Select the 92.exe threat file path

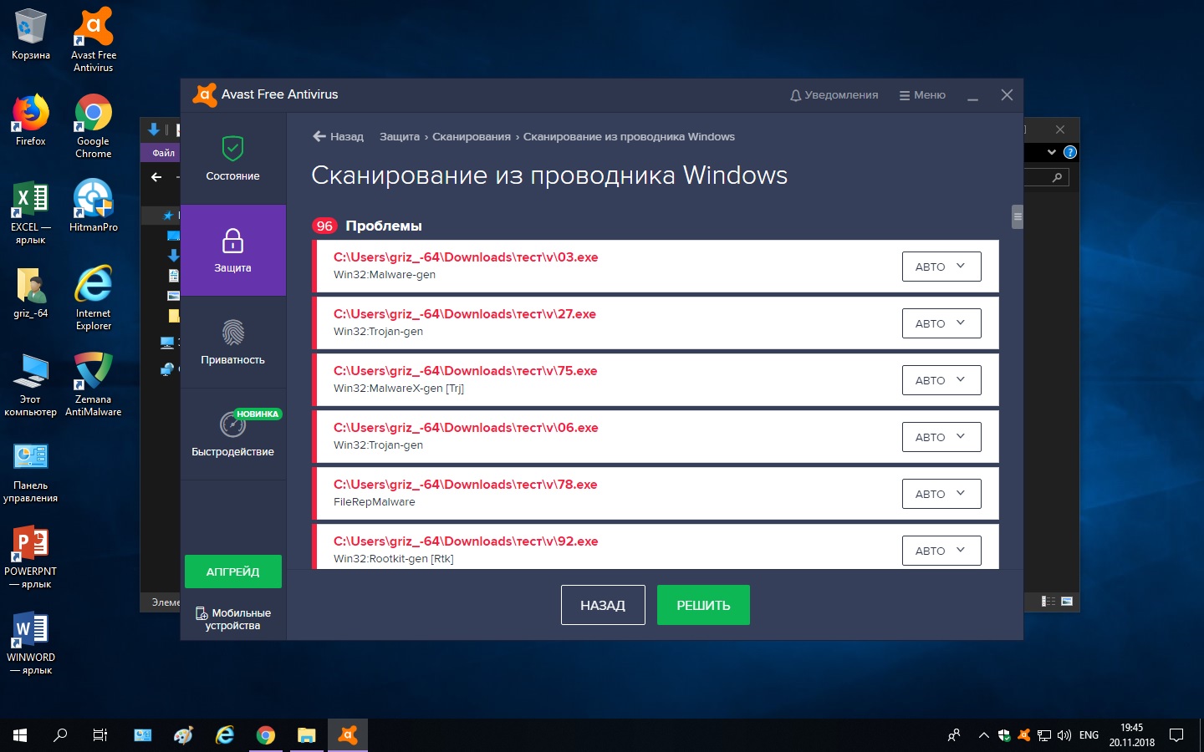tap(466, 541)
